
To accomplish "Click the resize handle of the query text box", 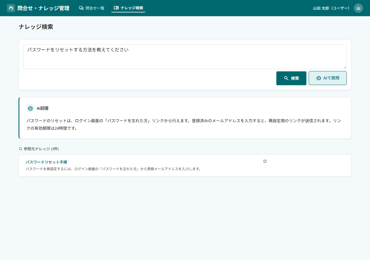I will (345, 67).
